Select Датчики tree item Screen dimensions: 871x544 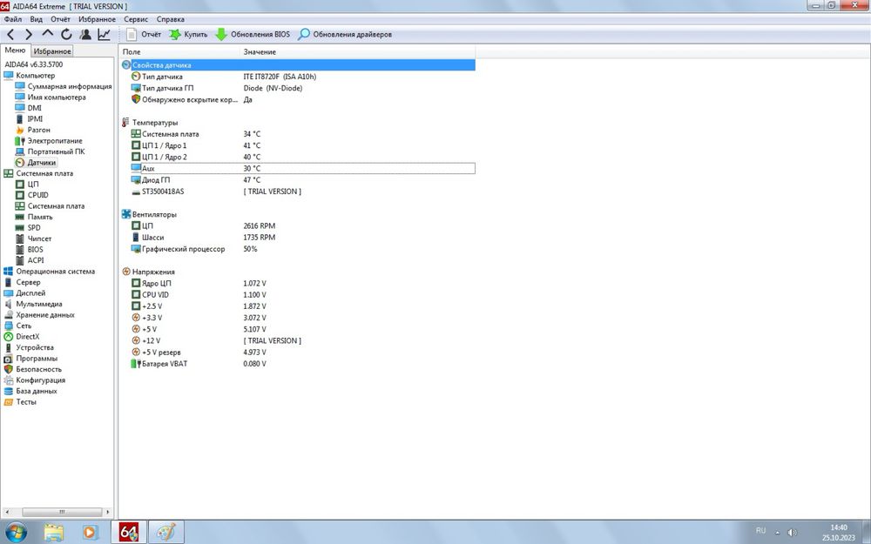36,163
